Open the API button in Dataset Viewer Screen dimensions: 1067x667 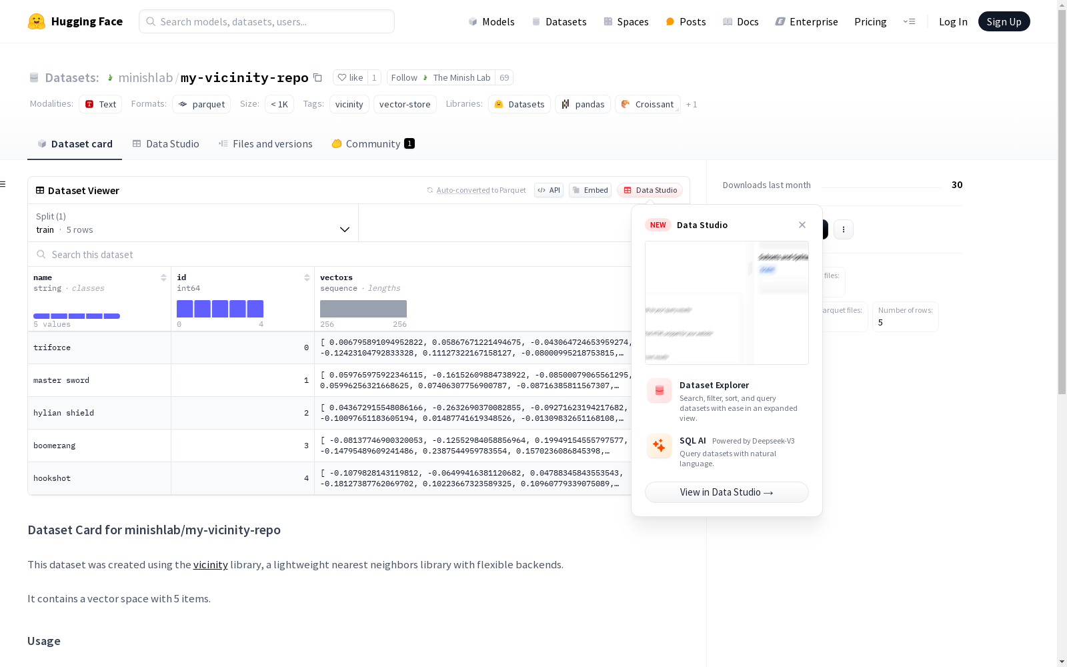click(549, 190)
